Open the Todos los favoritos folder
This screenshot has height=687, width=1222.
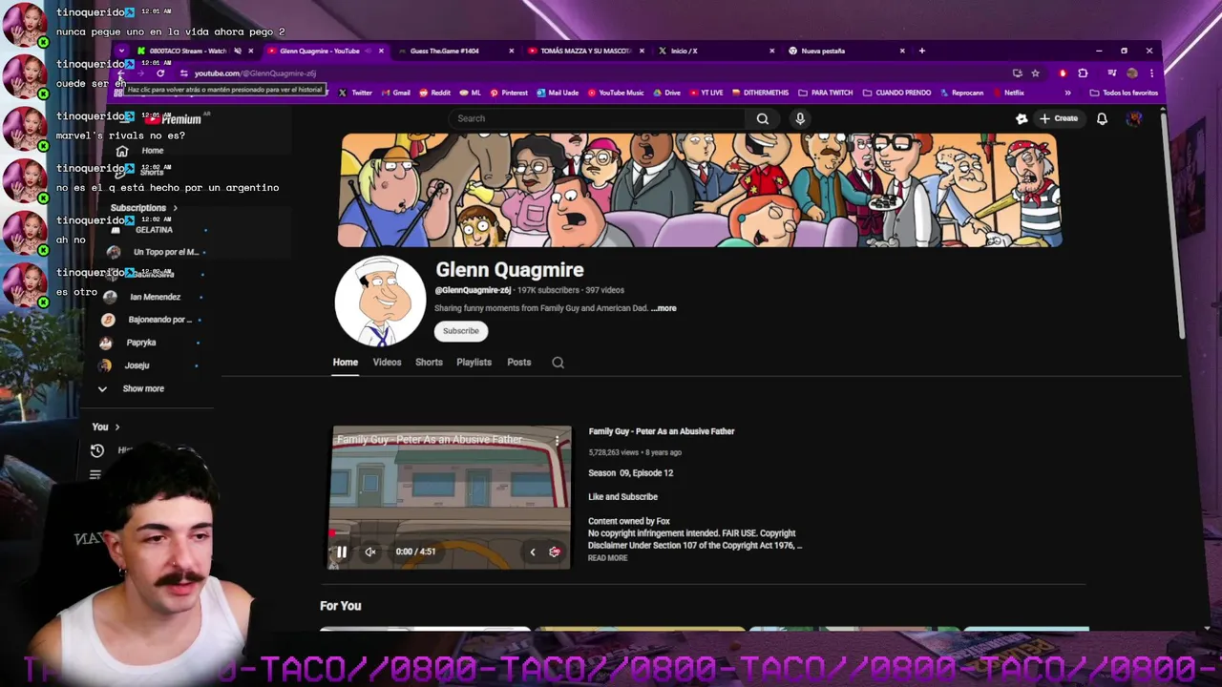tap(1124, 93)
